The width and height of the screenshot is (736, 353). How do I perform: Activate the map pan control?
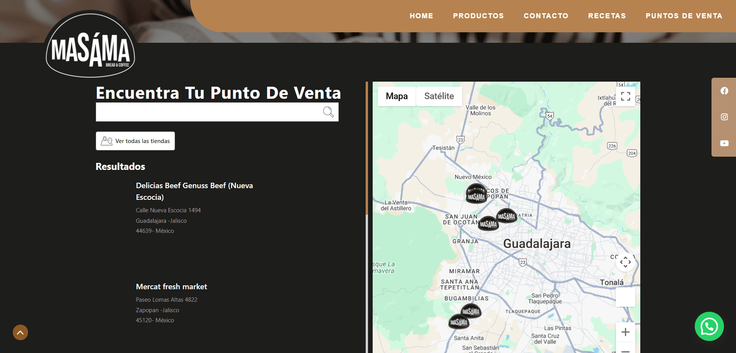[x=625, y=262]
